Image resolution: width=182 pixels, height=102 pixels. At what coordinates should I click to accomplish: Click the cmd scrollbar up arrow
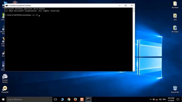pyautogui.click(x=134, y=9)
